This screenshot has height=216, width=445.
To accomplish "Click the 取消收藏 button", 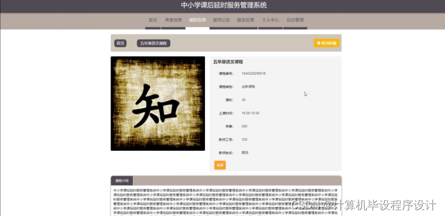I will click(x=326, y=43).
